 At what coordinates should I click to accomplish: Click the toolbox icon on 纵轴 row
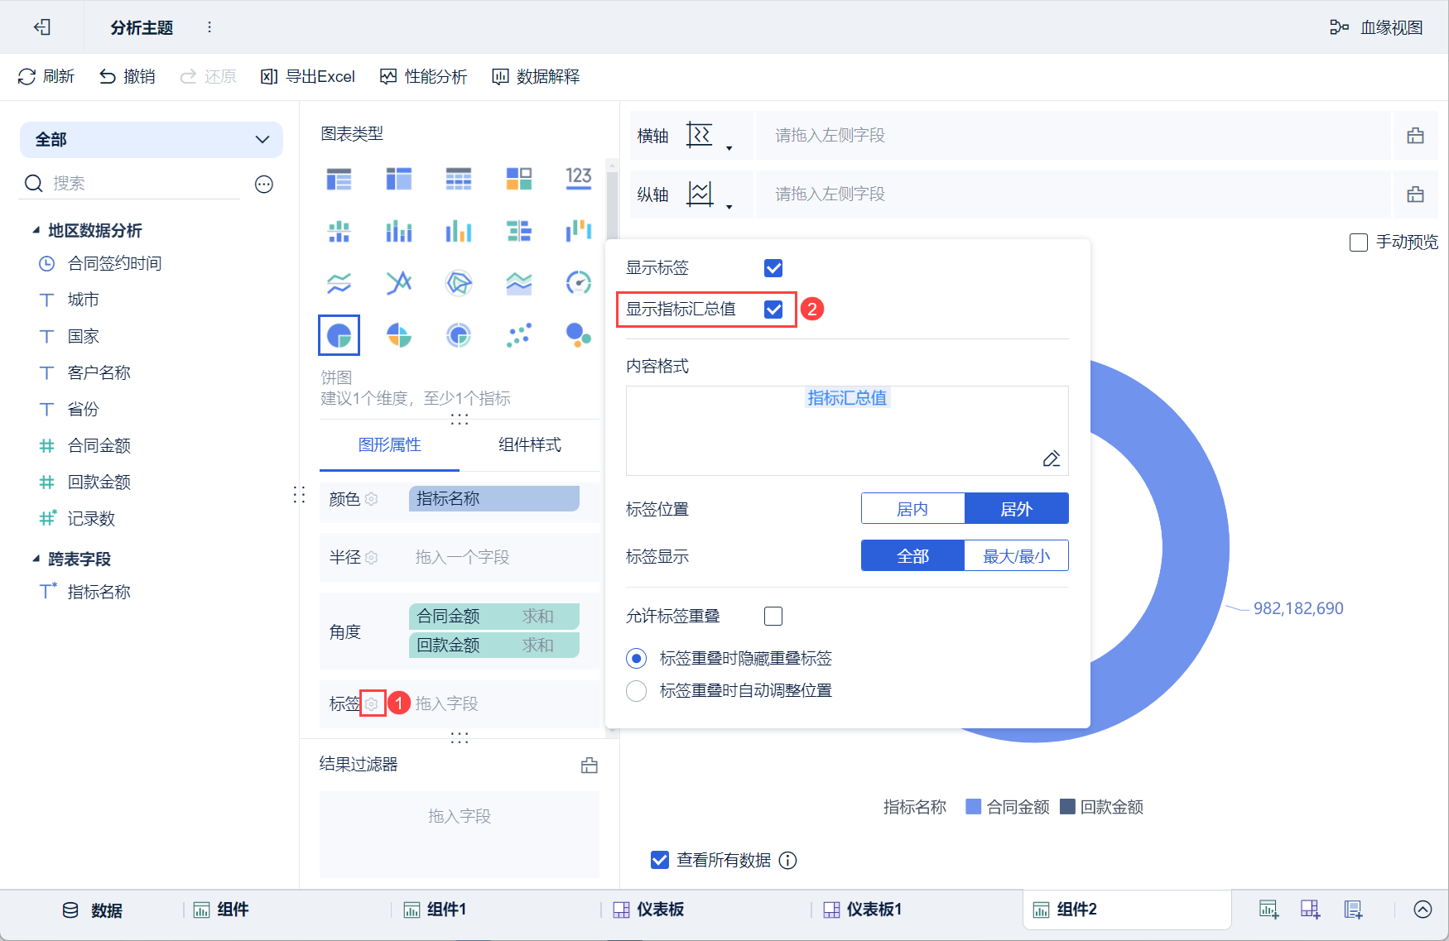[x=1415, y=194]
